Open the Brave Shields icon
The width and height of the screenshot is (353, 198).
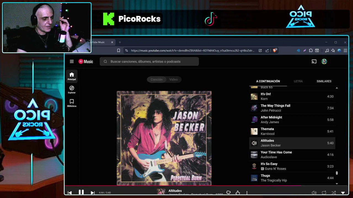tap(275, 51)
